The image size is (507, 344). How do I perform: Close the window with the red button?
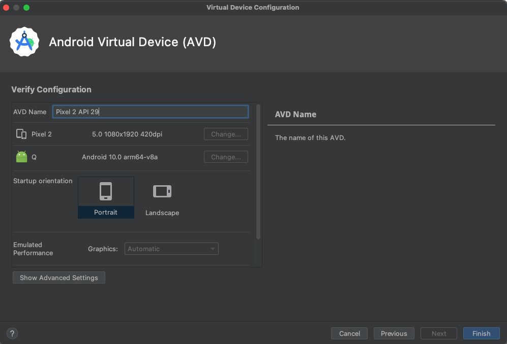point(6,8)
